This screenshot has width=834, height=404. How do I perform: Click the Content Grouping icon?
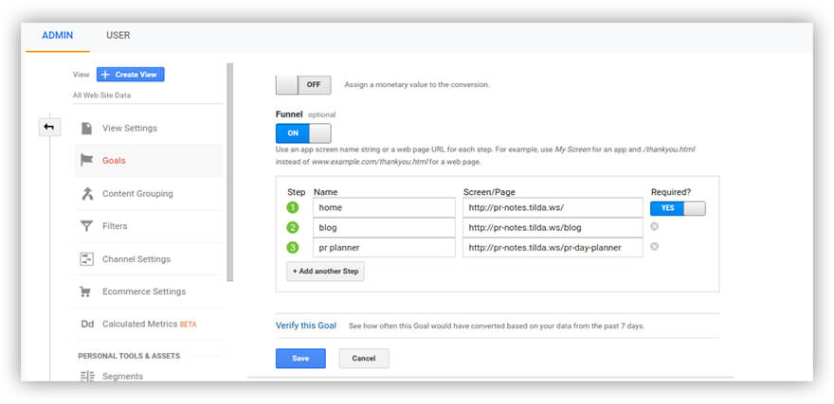click(x=87, y=193)
